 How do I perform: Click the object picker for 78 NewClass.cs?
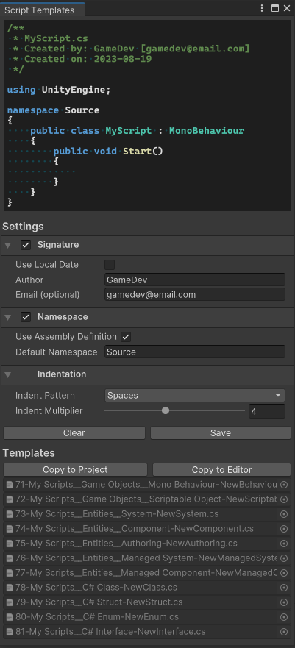[x=284, y=588]
